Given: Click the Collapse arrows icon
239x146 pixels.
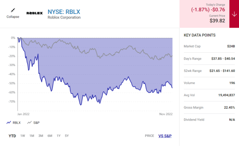Looking at the screenshot, I should pos(13,10).
